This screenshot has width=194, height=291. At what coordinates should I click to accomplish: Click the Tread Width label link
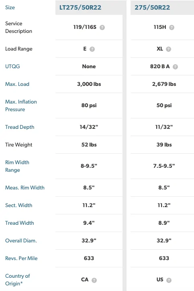point(20,223)
